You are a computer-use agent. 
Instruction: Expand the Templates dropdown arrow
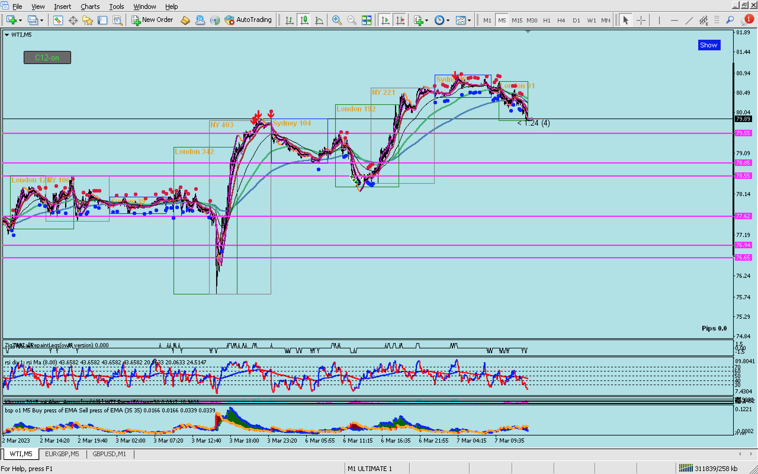click(469, 20)
